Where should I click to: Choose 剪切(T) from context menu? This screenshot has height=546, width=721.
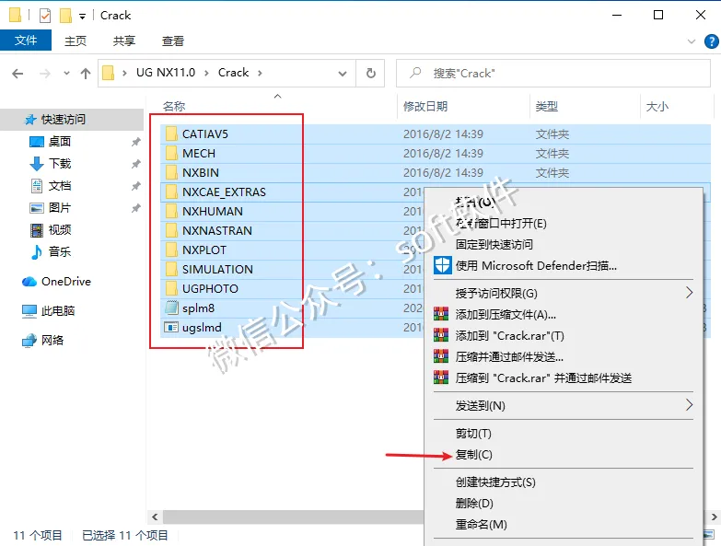(564, 433)
